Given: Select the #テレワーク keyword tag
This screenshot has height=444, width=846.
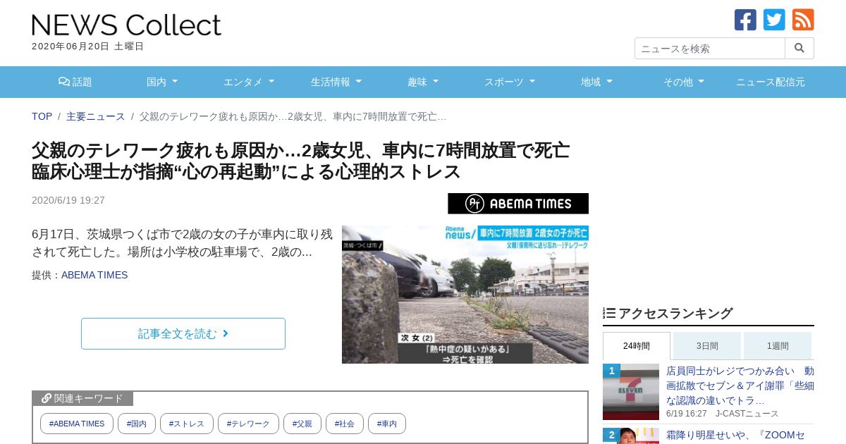Looking at the screenshot, I should click(248, 424).
